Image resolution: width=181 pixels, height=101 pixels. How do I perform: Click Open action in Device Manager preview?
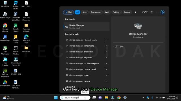[119, 47]
